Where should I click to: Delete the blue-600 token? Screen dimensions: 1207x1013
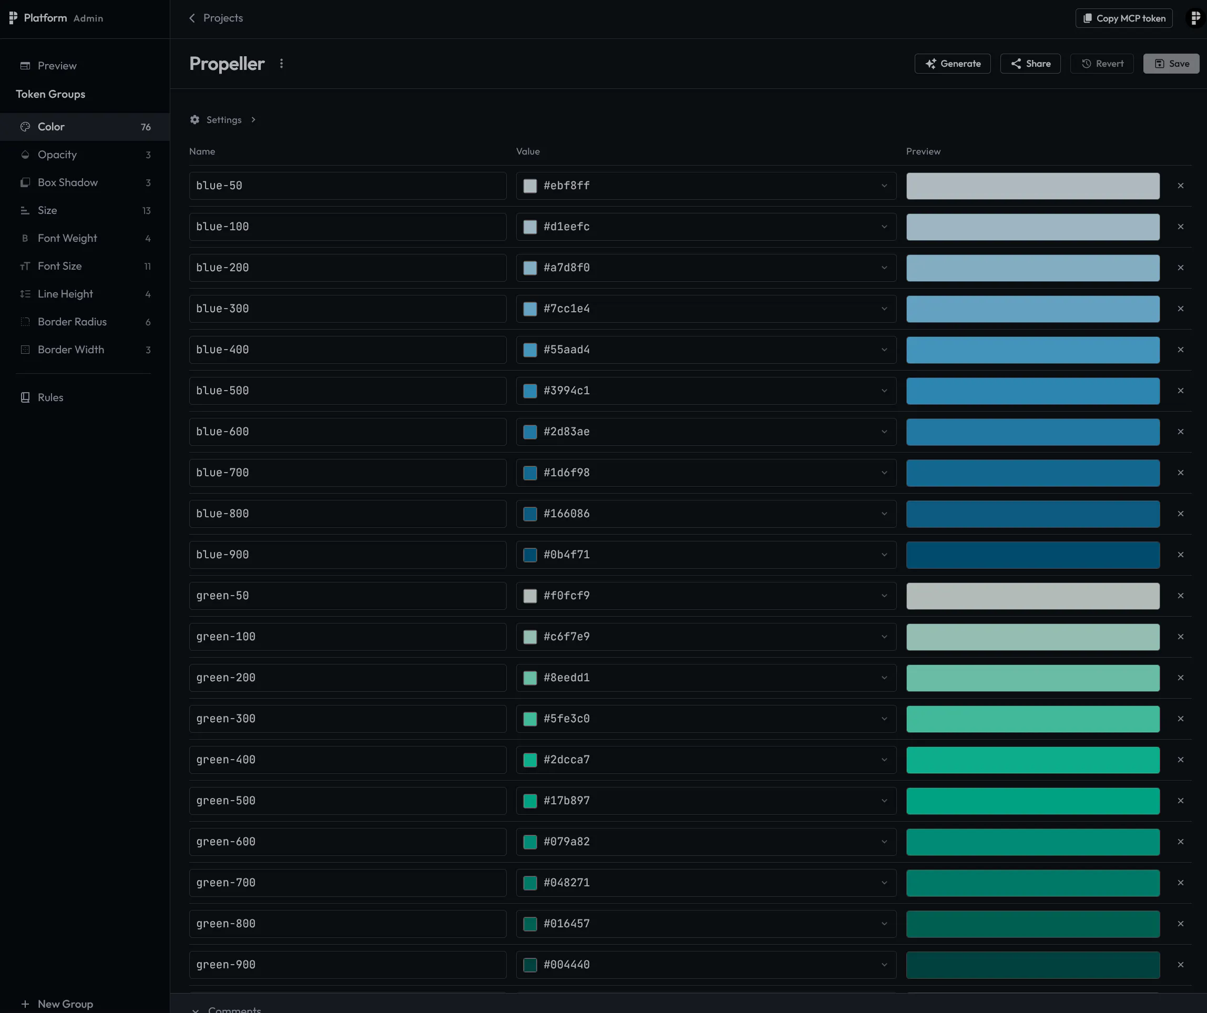[x=1181, y=432]
